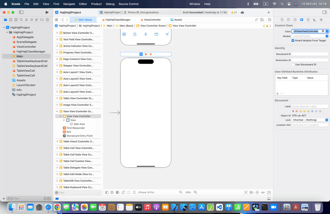Screen dimensions: 330x214
Task: Open the Lock Inherited popup
Action: pyautogui.click(x=310, y=120)
